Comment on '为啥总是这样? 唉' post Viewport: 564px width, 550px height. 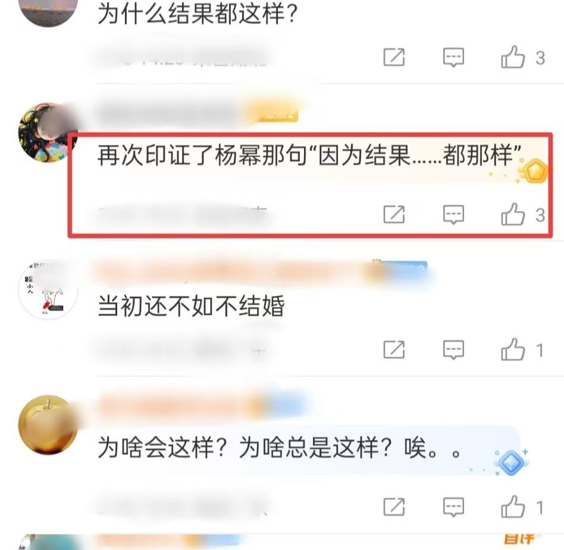[453, 507]
